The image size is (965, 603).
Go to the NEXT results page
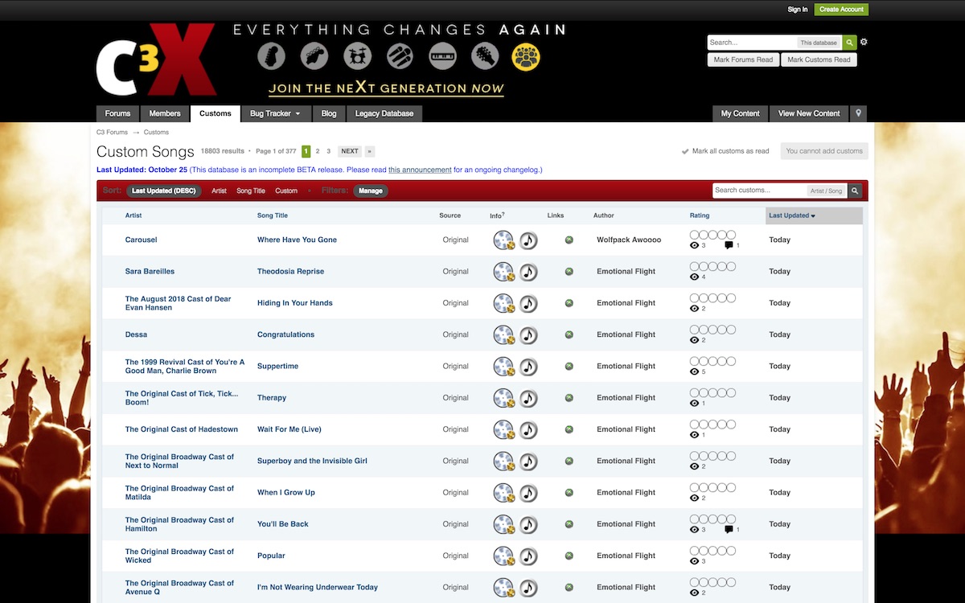[349, 151]
